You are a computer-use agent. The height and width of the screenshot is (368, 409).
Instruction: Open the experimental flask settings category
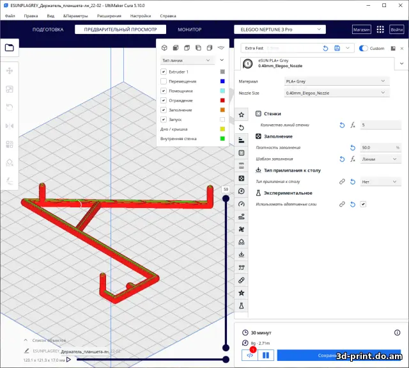(x=242, y=307)
